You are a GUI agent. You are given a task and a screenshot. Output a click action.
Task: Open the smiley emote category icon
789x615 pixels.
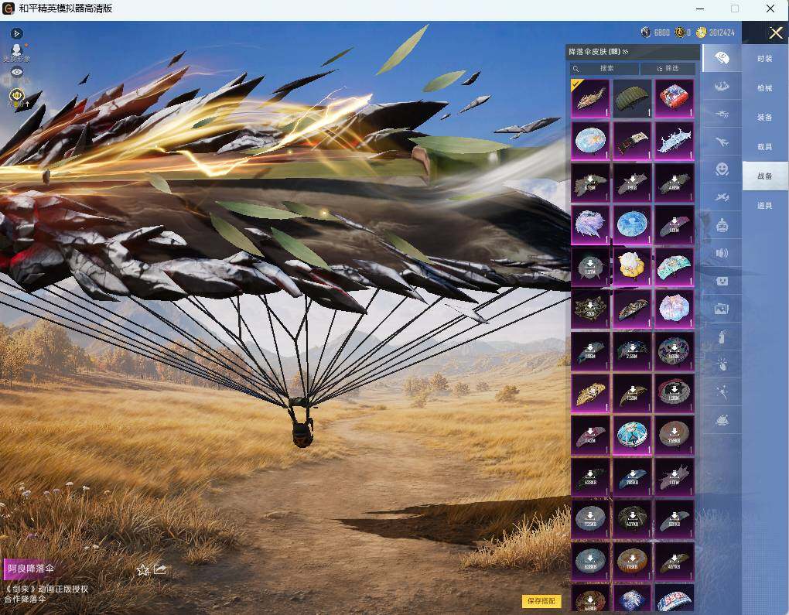point(722,169)
